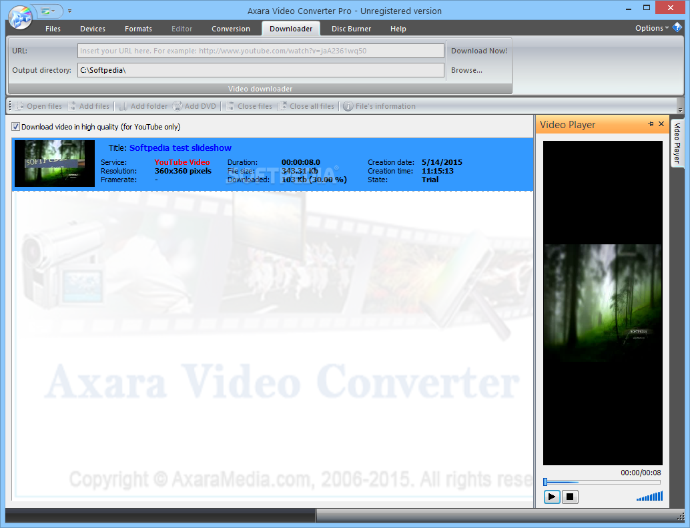Open the Help tab
Screen dimensions: 690x528
point(398,29)
